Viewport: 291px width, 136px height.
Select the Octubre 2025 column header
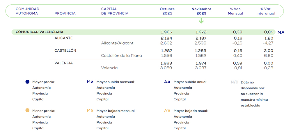[167, 11]
